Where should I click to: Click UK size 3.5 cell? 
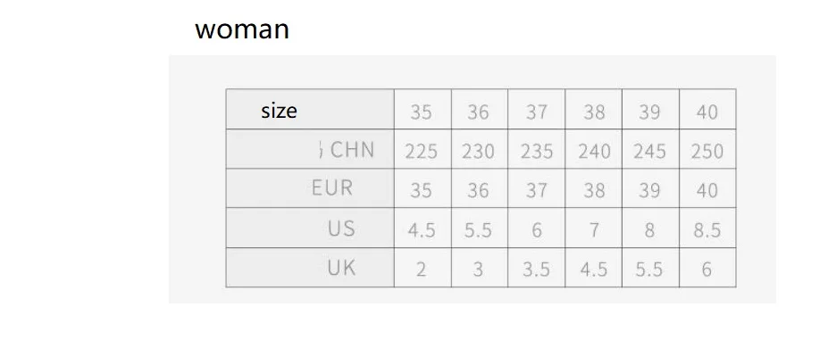click(x=537, y=270)
